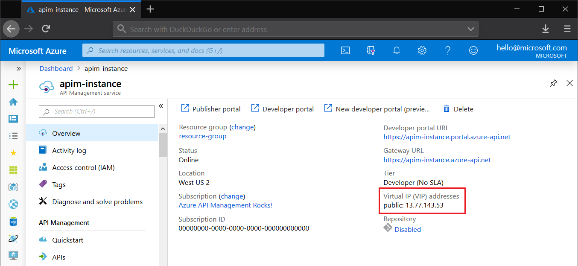Open All services list icon
Image resolution: width=578 pixels, height=266 pixels.
(13, 136)
